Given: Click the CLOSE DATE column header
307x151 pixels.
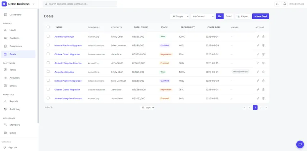Looking at the screenshot, I should point(214,27).
